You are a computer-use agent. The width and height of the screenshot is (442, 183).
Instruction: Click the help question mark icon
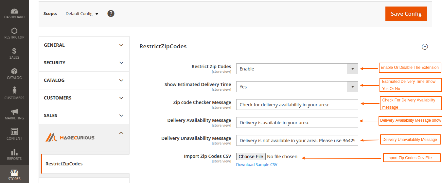pyautogui.click(x=111, y=14)
